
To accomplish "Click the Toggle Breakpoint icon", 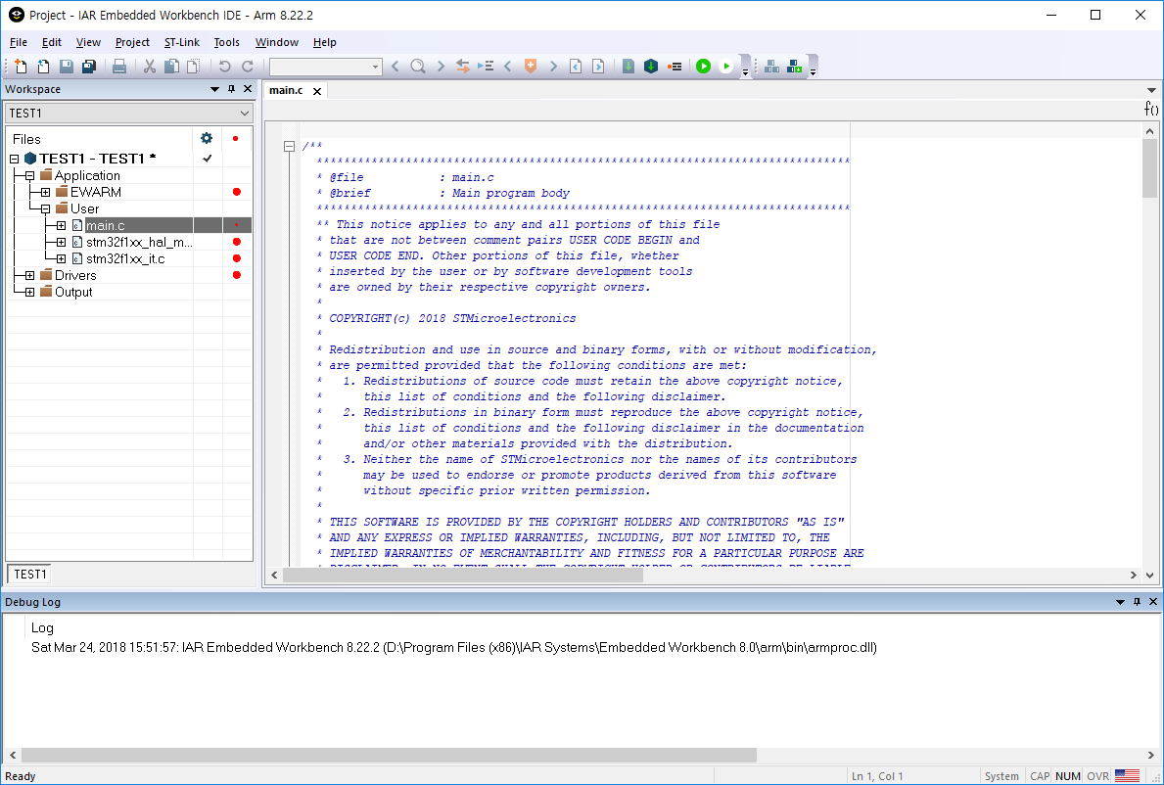I will point(675,66).
